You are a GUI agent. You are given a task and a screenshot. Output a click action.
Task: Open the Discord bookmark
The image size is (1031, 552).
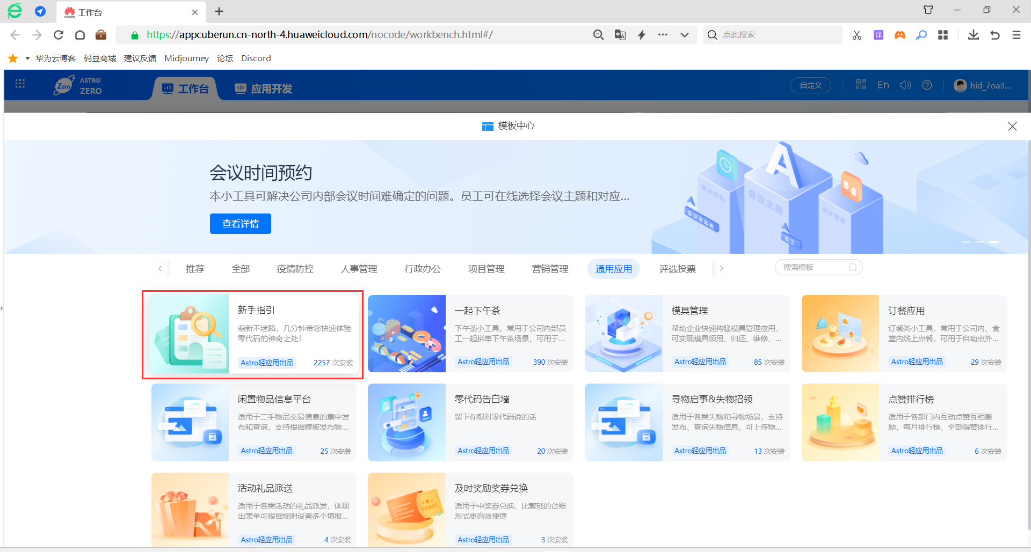(256, 58)
